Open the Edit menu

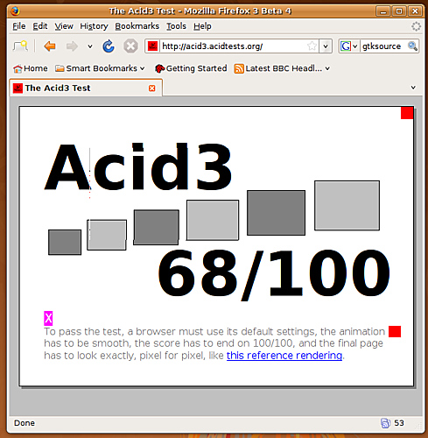[40, 26]
